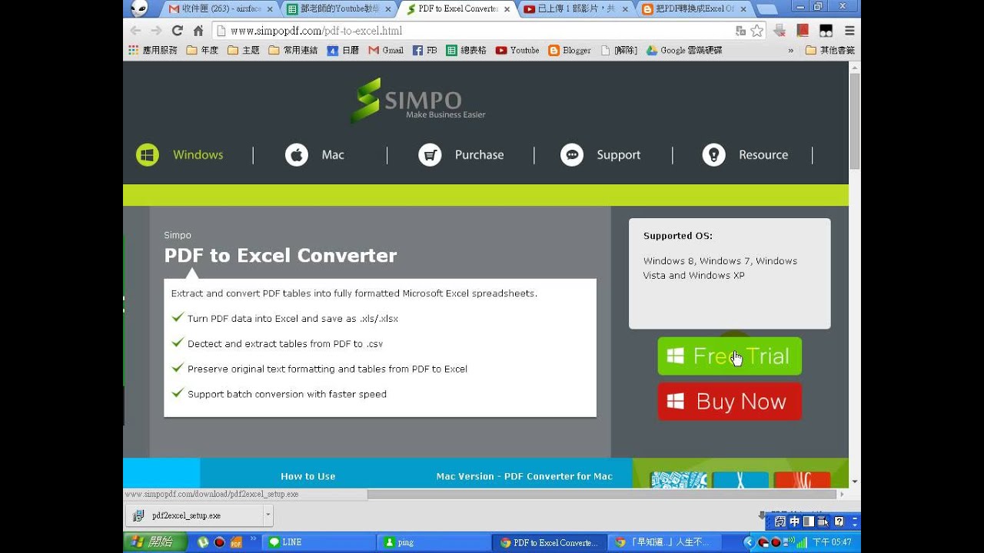
Task: Open the Google 雲端硬碟 bookmark
Action: tap(684, 50)
